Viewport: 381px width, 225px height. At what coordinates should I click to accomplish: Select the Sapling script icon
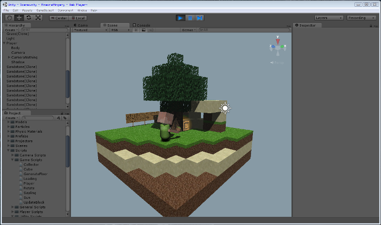coord(21,193)
